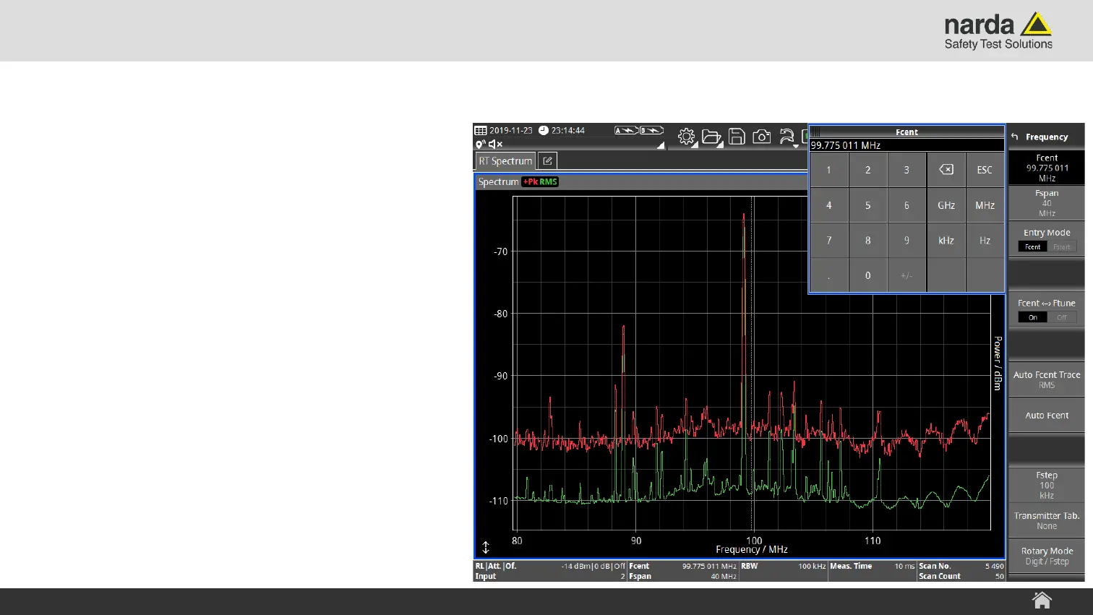Click keypad digit 1
Image resolution: width=1093 pixels, height=615 pixels.
[x=829, y=170]
